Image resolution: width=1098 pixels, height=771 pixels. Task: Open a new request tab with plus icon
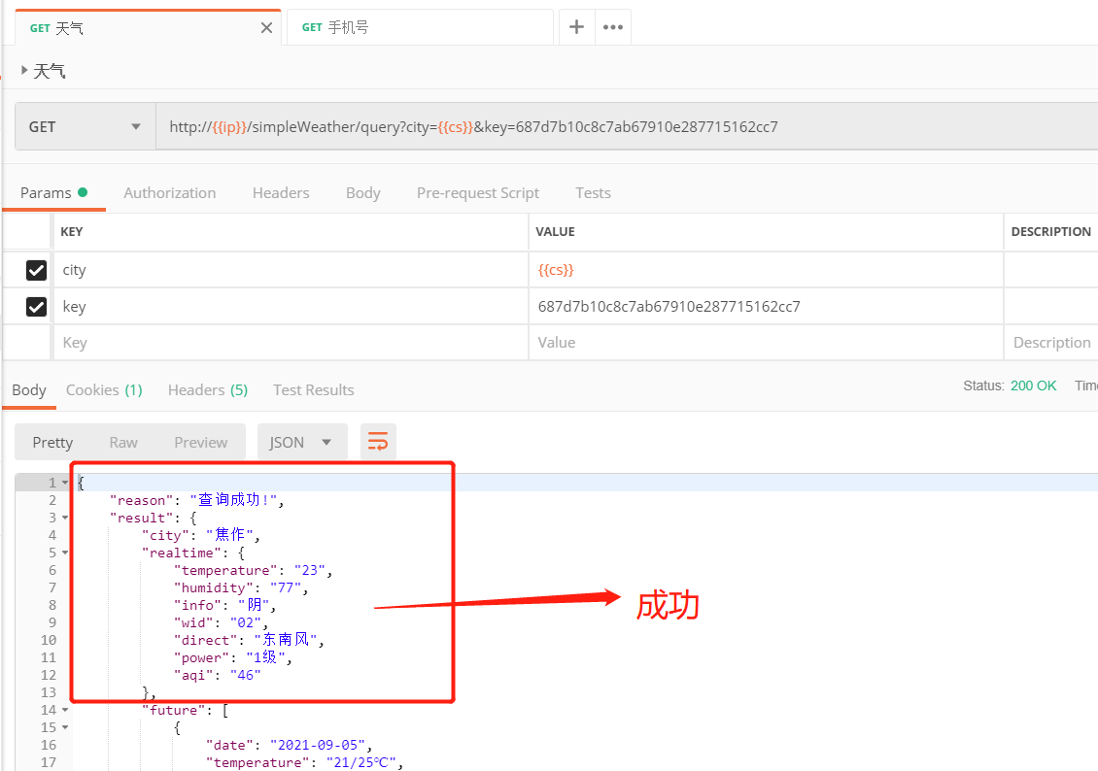tap(576, 26)
